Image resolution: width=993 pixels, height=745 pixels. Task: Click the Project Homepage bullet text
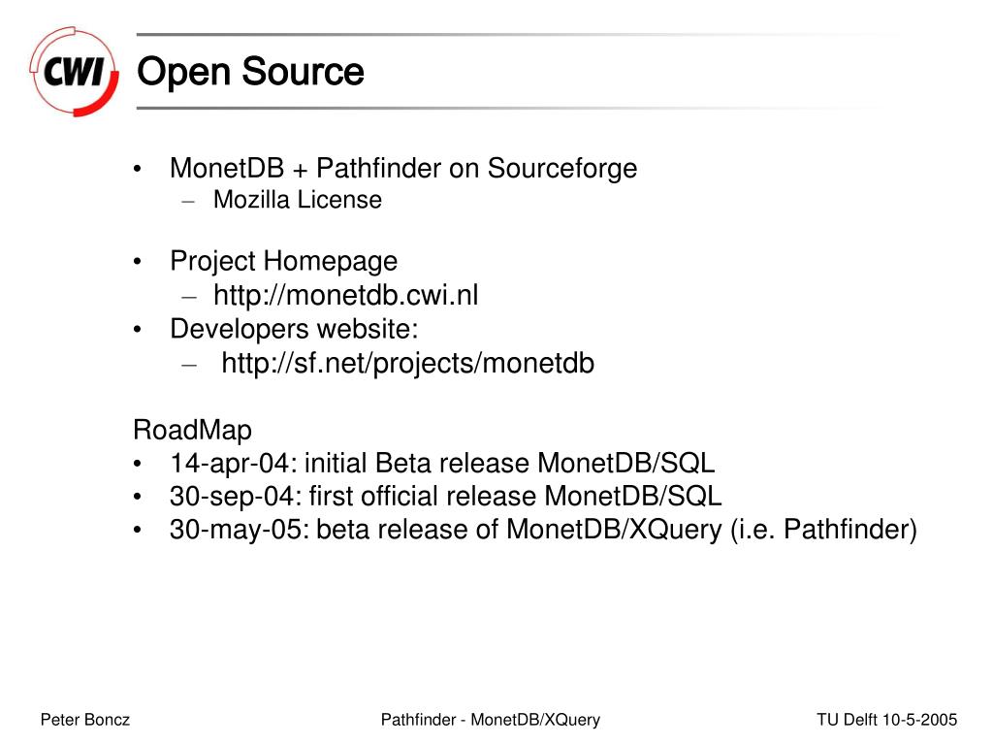click(284, 262)
